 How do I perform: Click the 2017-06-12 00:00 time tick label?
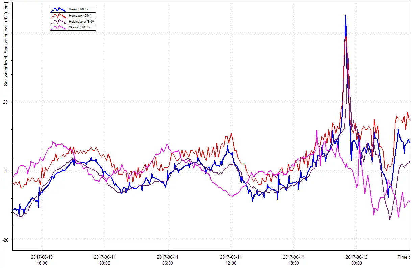pyautogui.click(x=356, y=260)
